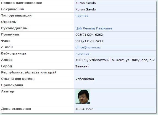
Task: Click the founding date 18.04.1992
Action: tap(84, 109)
